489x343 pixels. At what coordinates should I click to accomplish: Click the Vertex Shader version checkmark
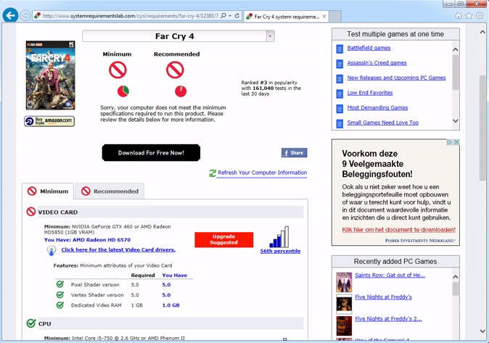click(60, 294)
